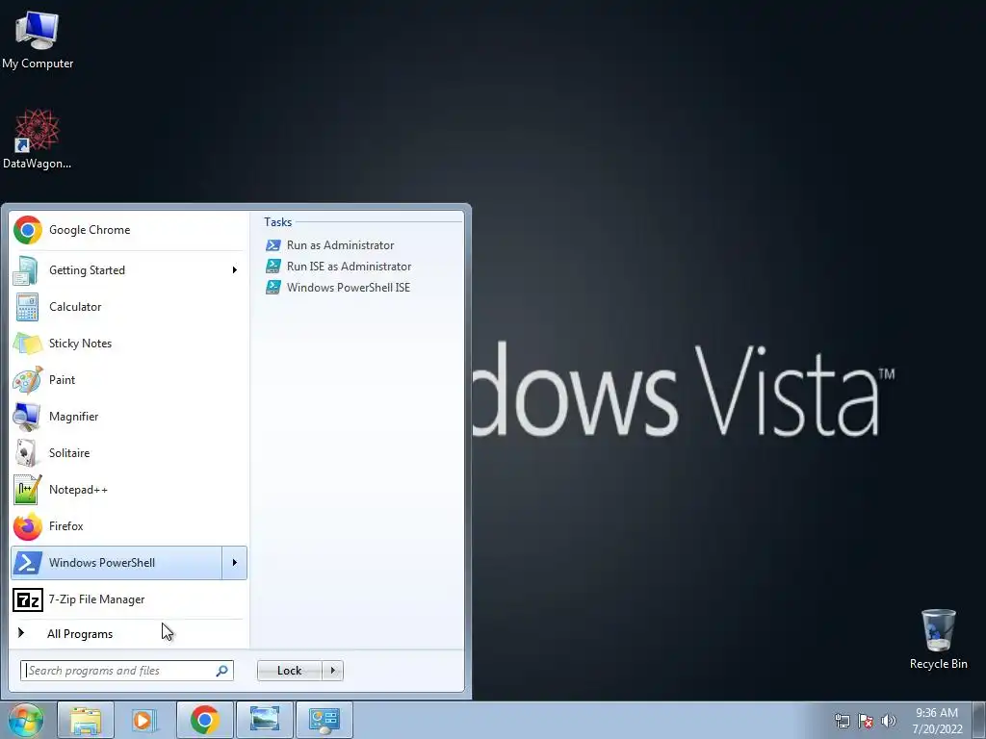Select the Magnifier label
Screen dimensions: 986x739
73,417
